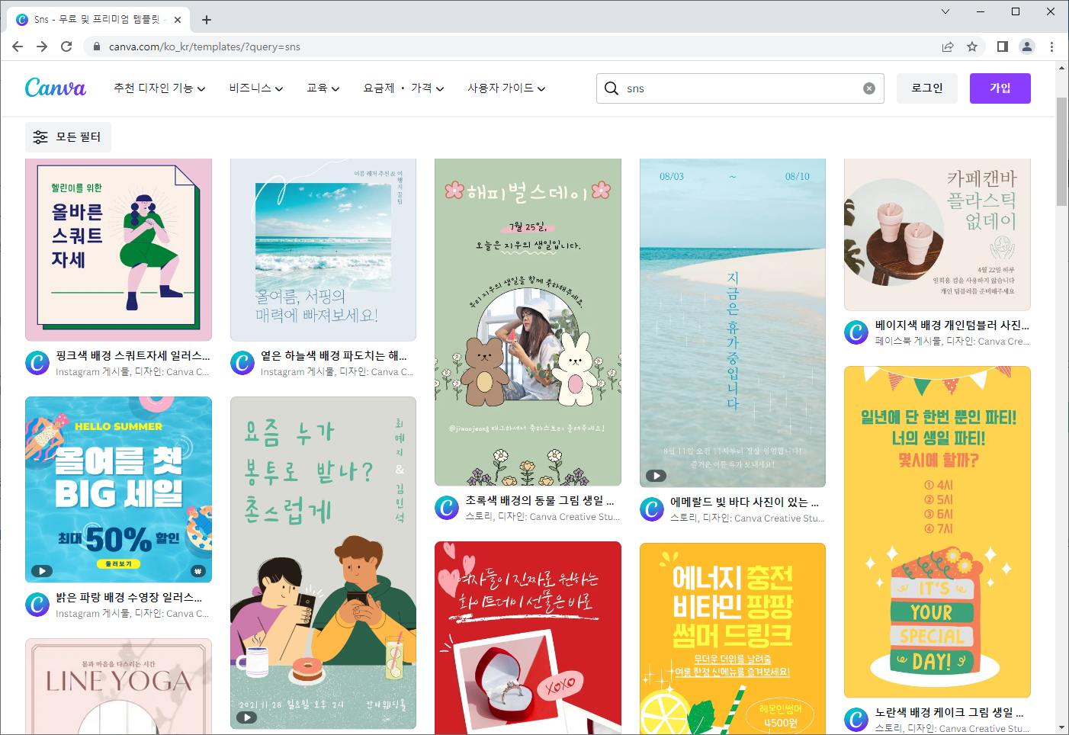1069x735 pixels.
Task: Open the LINE YOGA template
Action: point(118,686)
